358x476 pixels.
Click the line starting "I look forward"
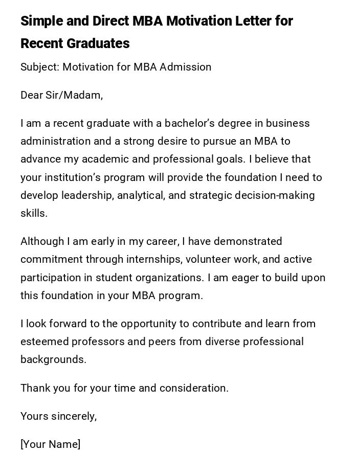(x=168, y=324)
